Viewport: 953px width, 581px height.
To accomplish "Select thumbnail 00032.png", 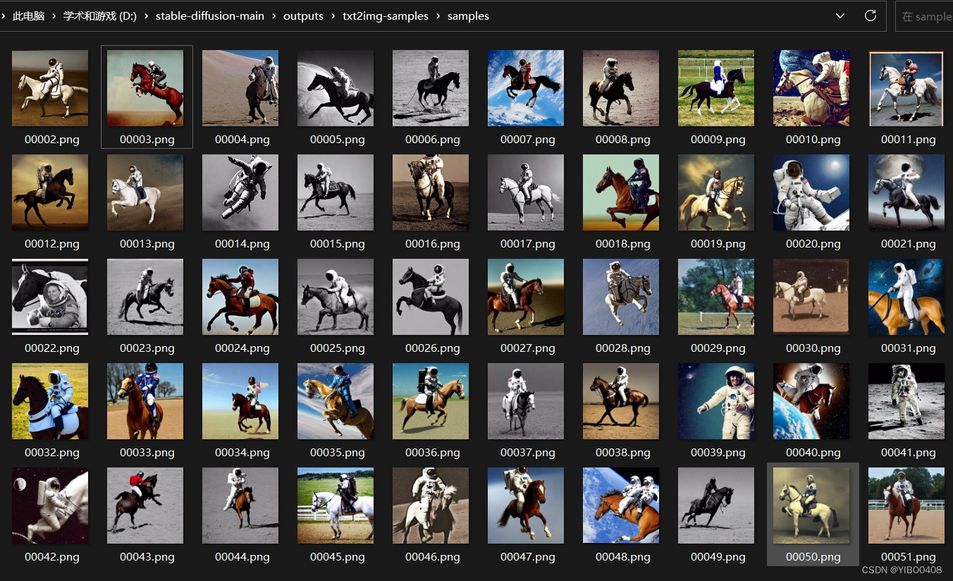I will click(50, 401).
